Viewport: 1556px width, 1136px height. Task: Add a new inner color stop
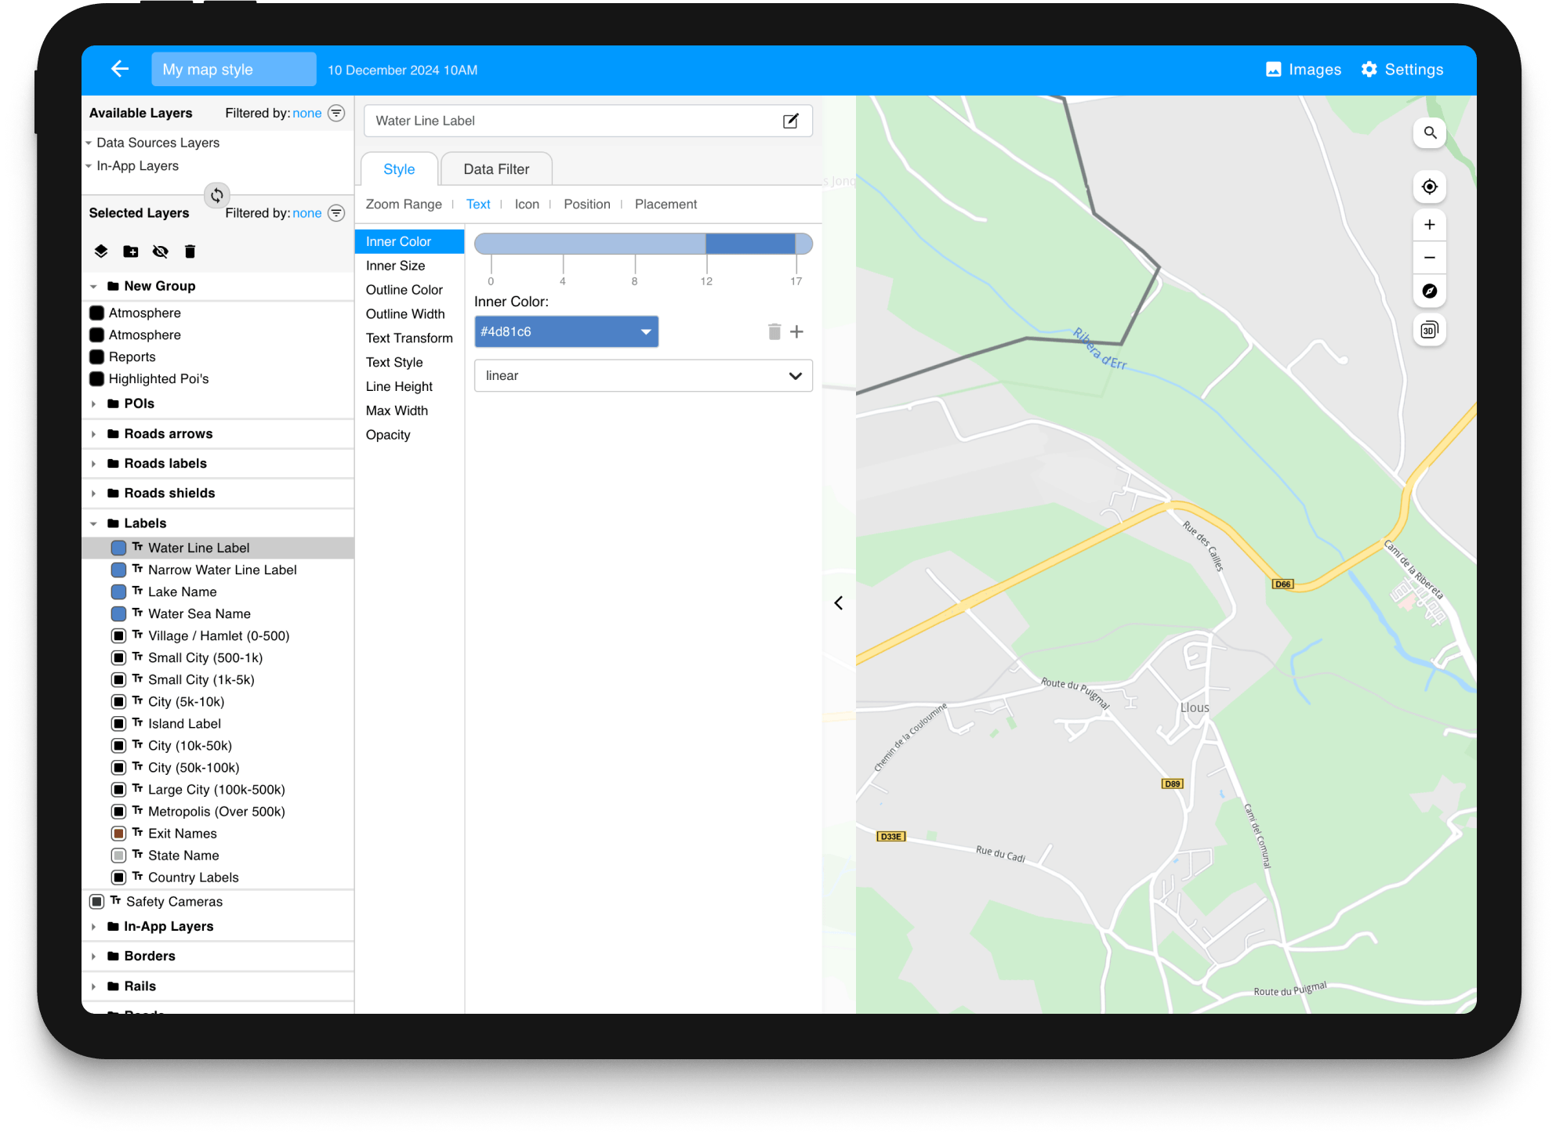pyautogui.click(x=797, y=331)
